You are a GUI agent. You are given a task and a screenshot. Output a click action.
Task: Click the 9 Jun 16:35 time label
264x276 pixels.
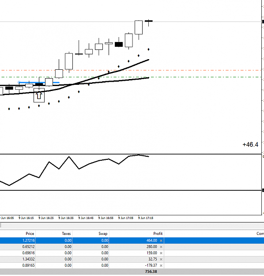click(x=66, y=218)
